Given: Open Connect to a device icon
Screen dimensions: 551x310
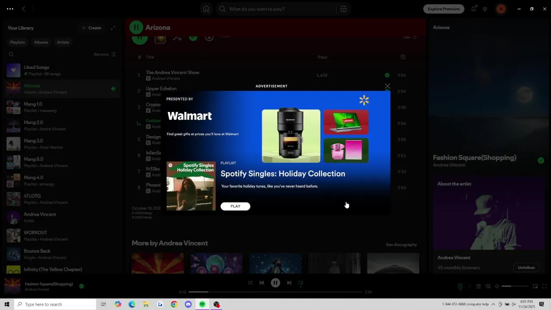Looking at the screenshot, I should click(488, 286).
